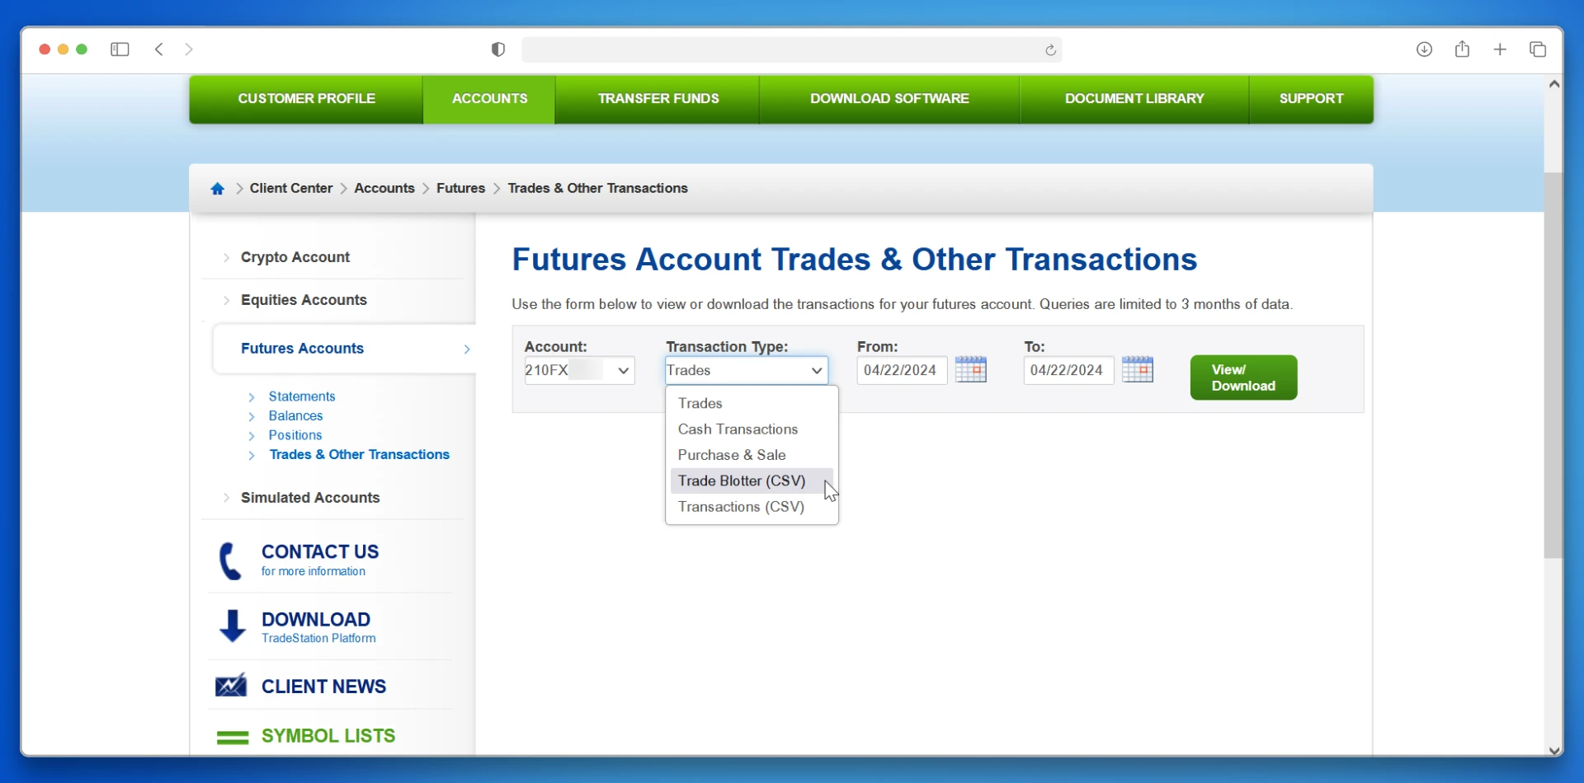Open the From date calendar picker
1584x783 pixels.
pyautogui.click(x=971, y=370)
